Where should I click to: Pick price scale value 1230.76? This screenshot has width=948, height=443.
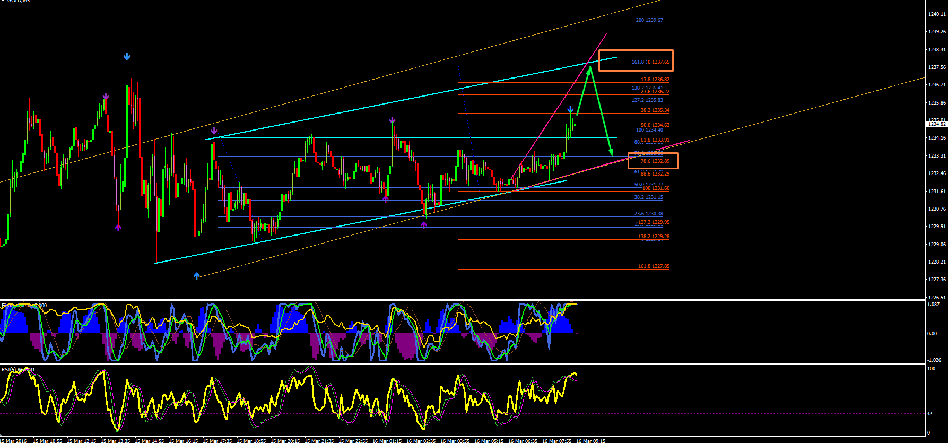[x=937, y=209]
